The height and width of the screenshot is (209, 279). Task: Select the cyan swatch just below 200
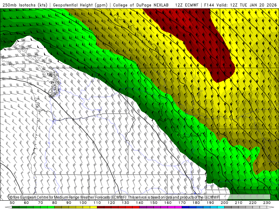(221, 207)
